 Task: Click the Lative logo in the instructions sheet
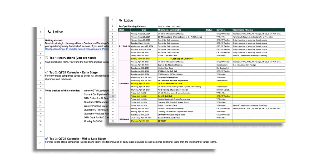55,32
